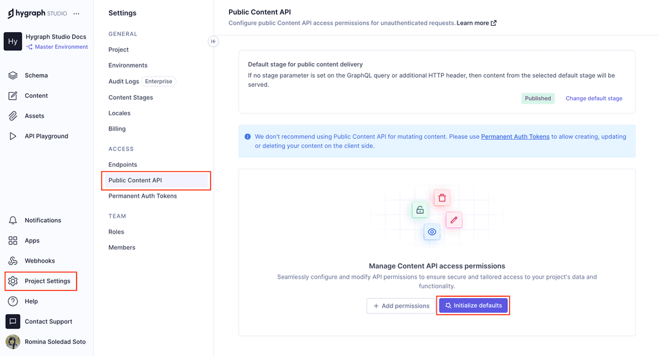Open the Permanent Auth Tokens inline link
The width and height of the screenshot is (659, 356).
515,136
